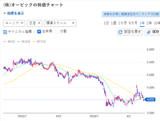Click the yellow 移75日 legend line swatch
The image size is (160, 121).
34,42
